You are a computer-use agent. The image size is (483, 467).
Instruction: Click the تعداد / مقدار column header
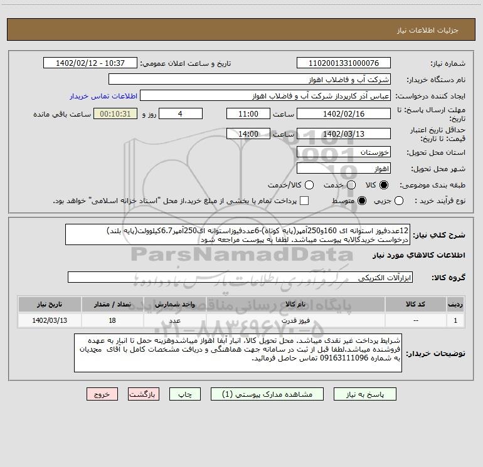coord(112,304)
